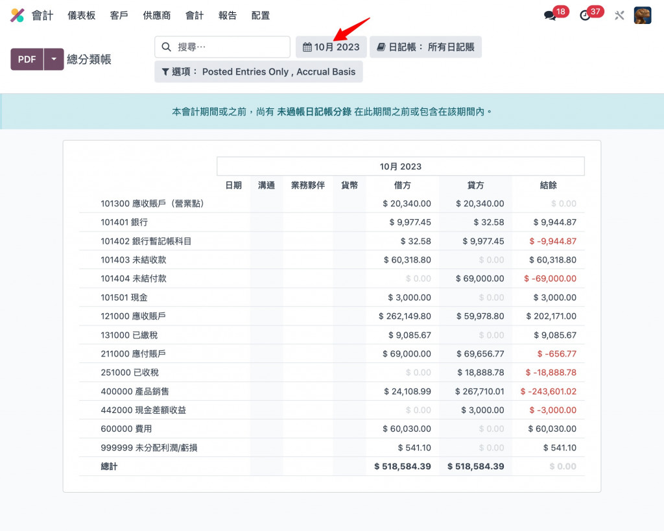Open the 供應商 menu

pos(157,16)
